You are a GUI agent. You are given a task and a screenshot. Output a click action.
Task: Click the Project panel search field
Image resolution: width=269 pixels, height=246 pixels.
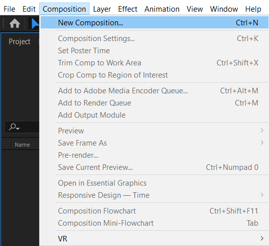click(22, 127)
